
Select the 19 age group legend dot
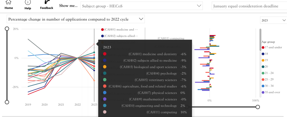tap(263, 60)
